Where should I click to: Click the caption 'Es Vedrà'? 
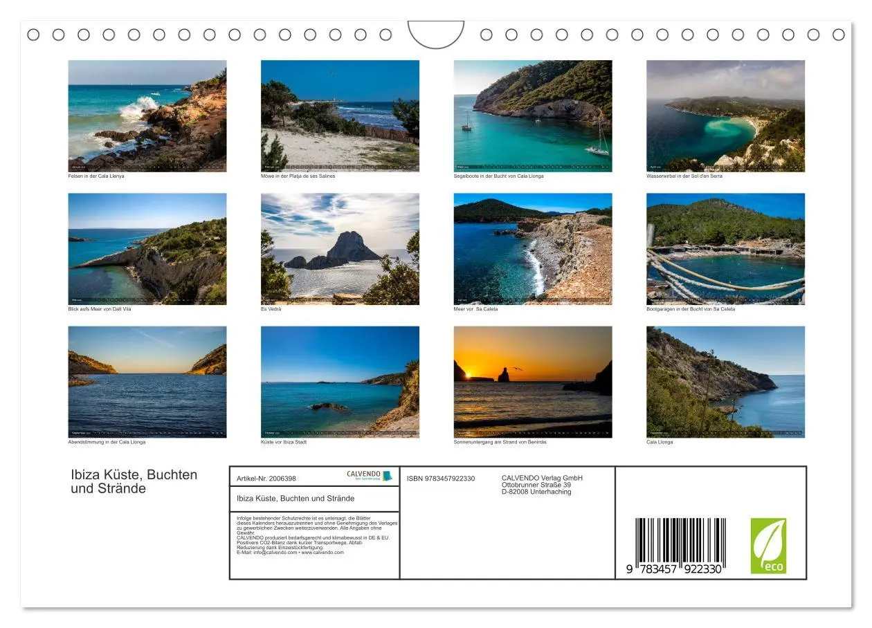point(271,309)
